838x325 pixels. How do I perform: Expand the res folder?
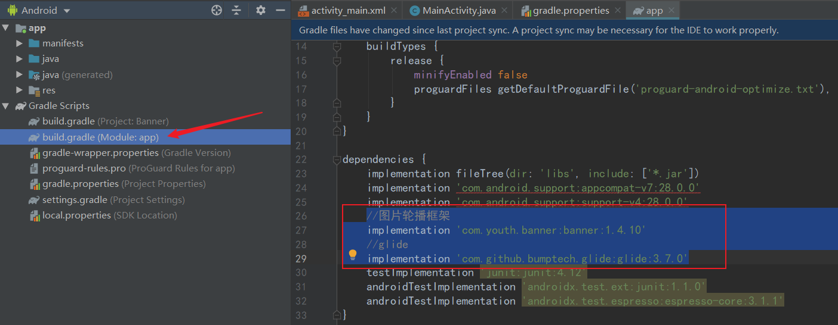click(x=20, y=90)
